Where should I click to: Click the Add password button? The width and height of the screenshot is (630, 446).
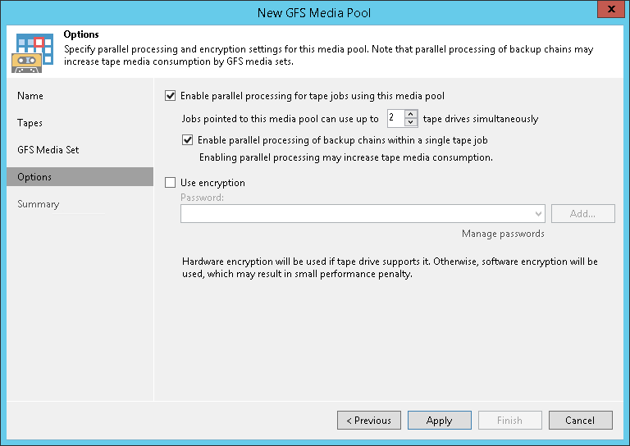pyautogui.click(x=582, y=214)
